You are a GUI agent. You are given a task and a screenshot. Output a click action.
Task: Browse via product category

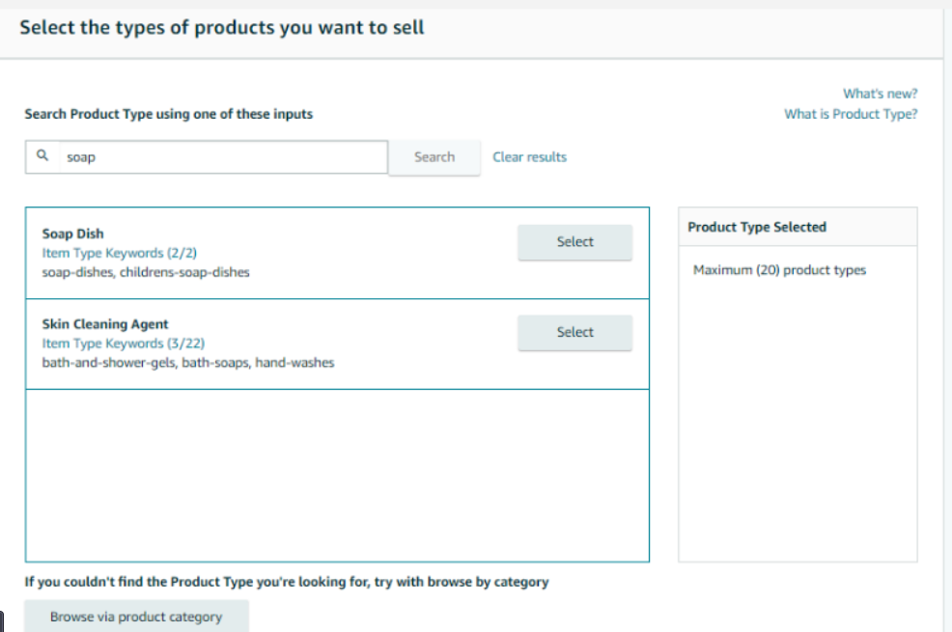(136, 617)
